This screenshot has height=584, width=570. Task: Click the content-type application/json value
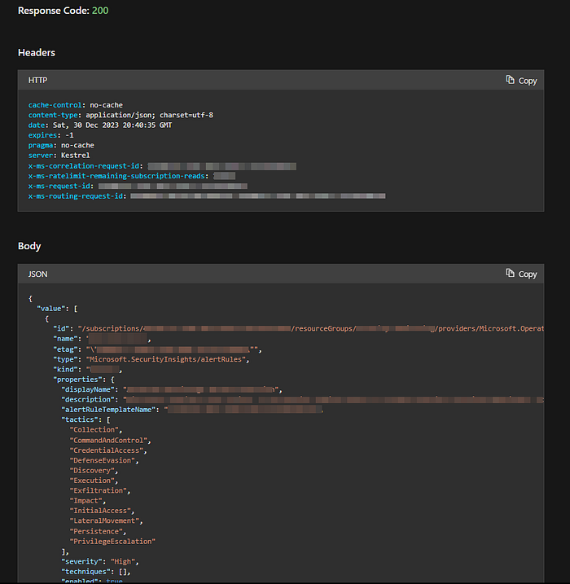click(143, 115)
